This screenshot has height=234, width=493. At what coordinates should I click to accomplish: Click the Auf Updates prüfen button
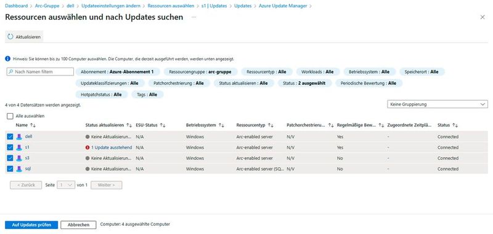31,225
